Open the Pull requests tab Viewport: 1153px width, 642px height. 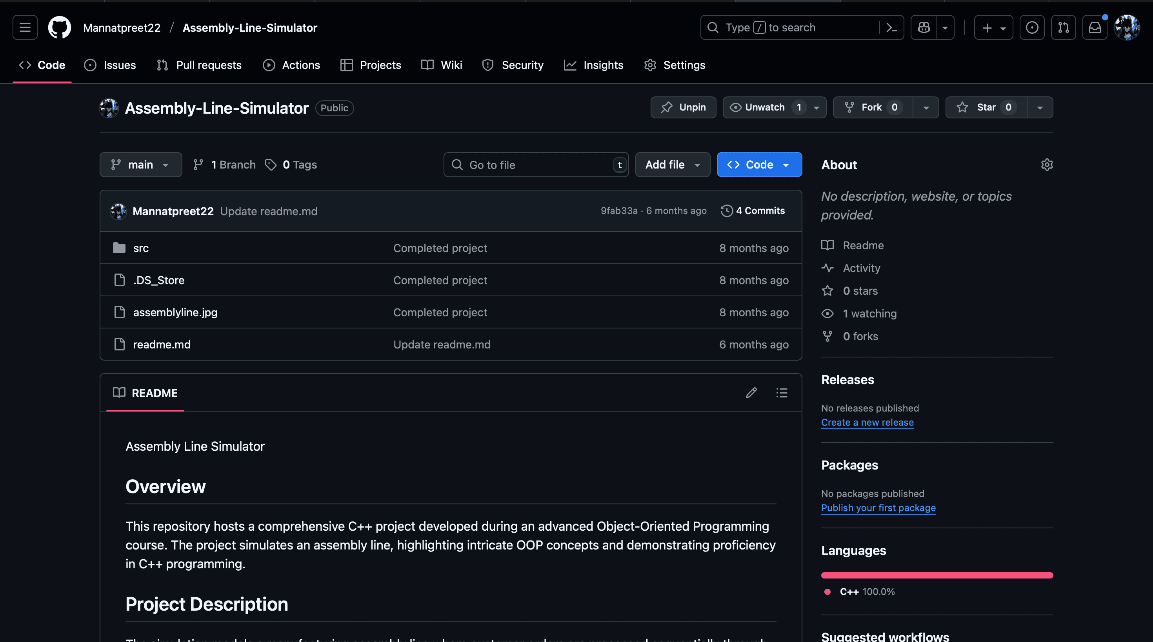(x=199, y=65)
